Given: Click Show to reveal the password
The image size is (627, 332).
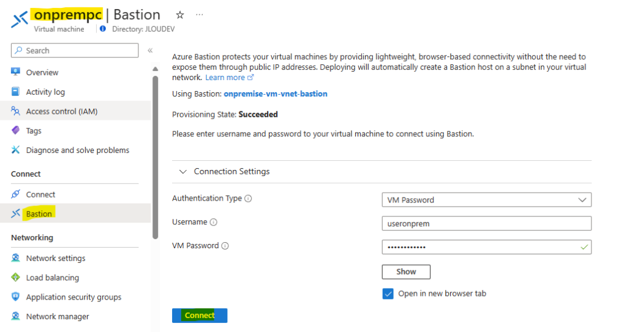Looking at the screenshot, I should [406, 271].
